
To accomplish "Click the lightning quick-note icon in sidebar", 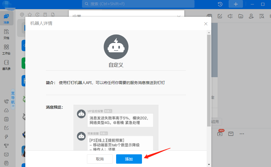I will pyautogui.click(x=6, y=136).
